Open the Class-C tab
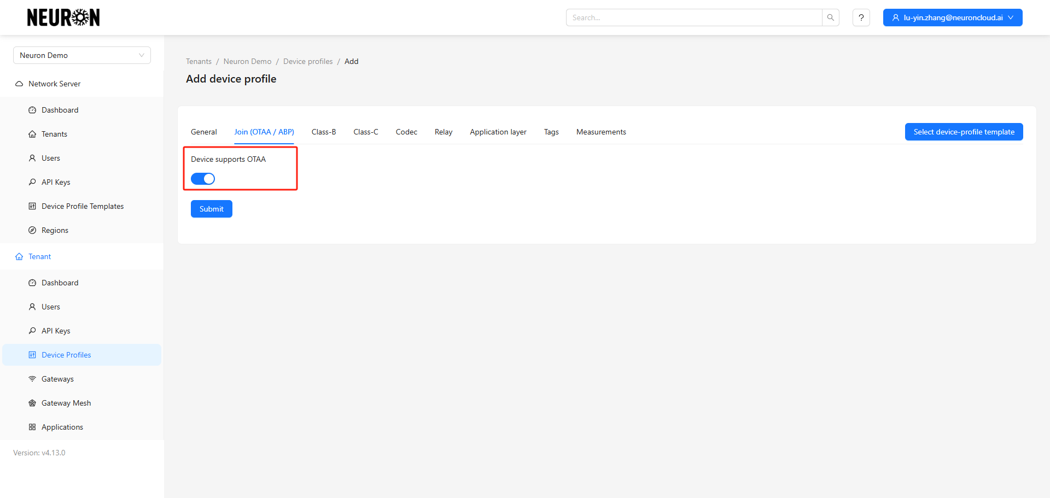The width and height of the screenshot is (1050, 498). point(366,132)
